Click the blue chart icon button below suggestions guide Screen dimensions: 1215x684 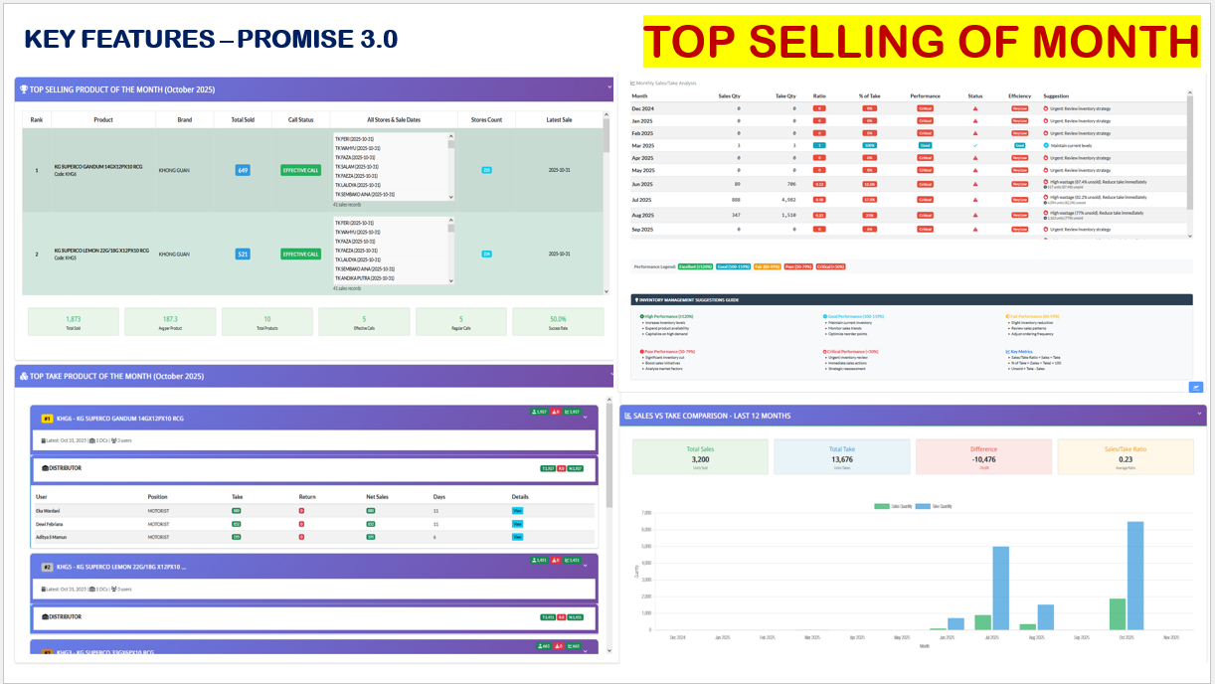click(x=1197, y=387)
